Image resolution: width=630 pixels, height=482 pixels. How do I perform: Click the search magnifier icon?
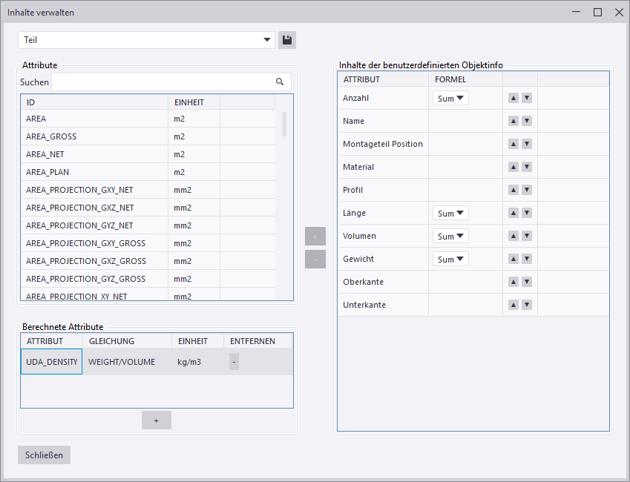280,82
